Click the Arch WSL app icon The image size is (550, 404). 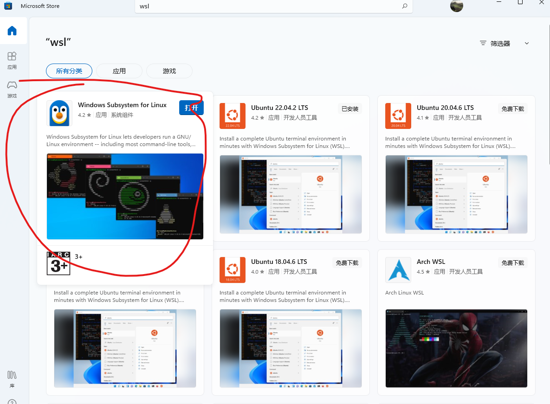pyautogui.click(x=398, y=269)
